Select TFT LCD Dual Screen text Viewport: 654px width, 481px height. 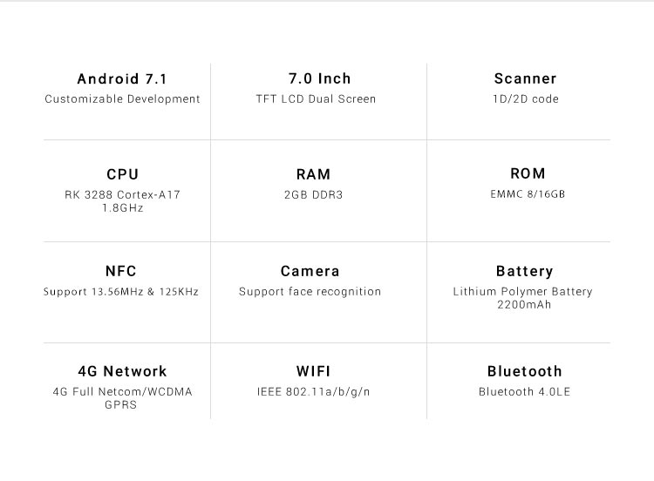[x=316, y=98]
